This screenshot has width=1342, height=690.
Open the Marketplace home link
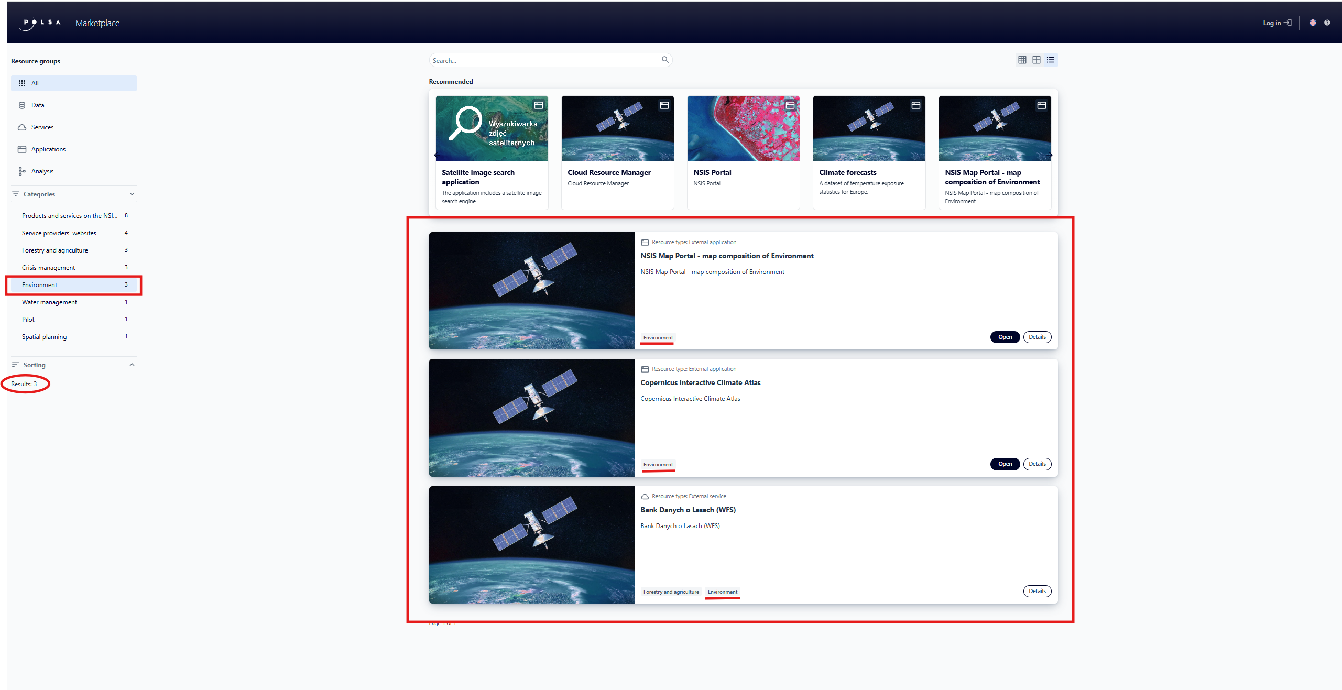coord(97,23)
